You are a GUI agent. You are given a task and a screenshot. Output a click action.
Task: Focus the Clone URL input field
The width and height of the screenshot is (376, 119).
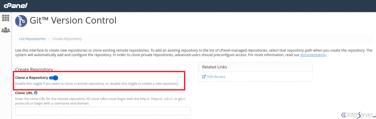click(103, 111)
